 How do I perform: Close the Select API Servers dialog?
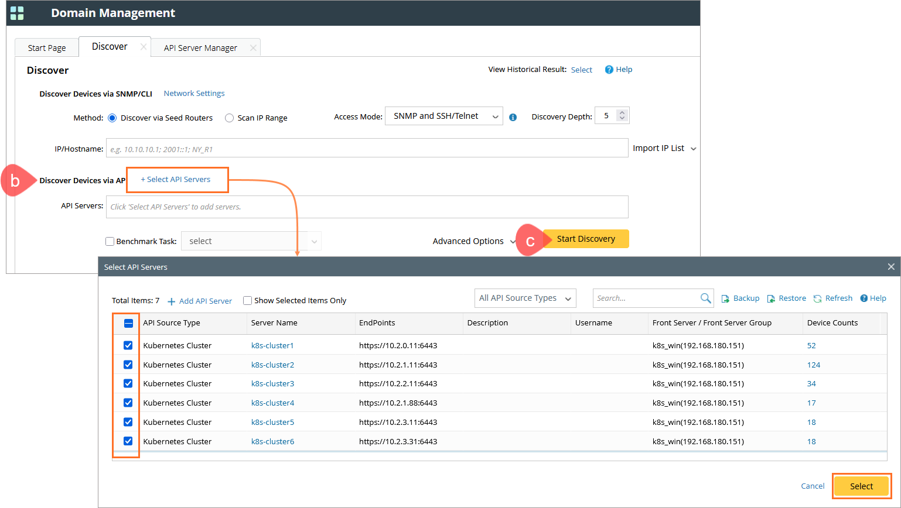pos(890,267)
